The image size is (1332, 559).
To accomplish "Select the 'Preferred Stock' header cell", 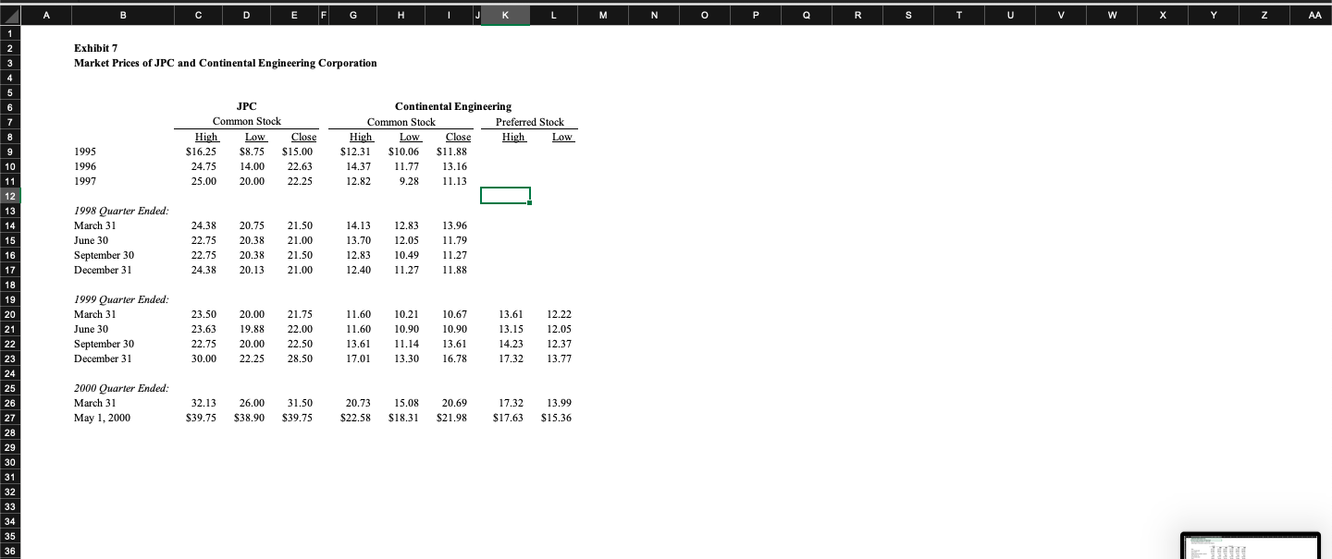I will coord(528,121).
